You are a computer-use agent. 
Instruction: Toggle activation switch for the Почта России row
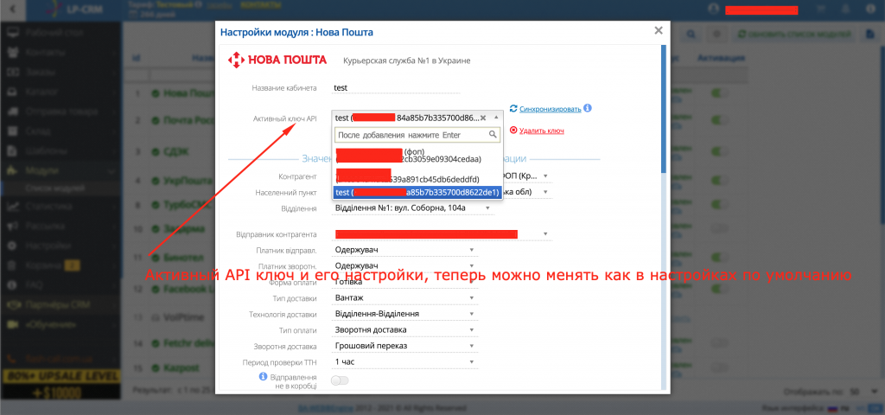point(718,120)
